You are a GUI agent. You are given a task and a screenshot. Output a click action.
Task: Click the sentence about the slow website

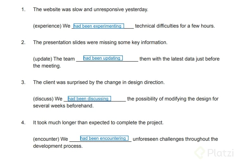[x=90, y=10]
